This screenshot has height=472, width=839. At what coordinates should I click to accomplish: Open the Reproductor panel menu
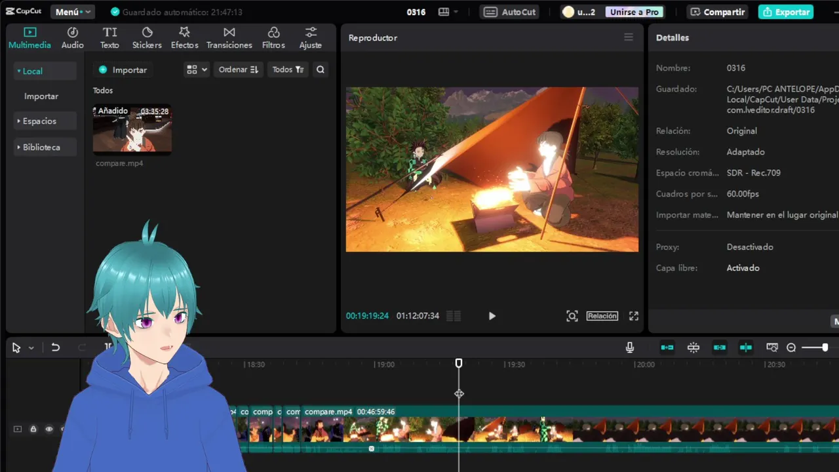pos(629,37)
